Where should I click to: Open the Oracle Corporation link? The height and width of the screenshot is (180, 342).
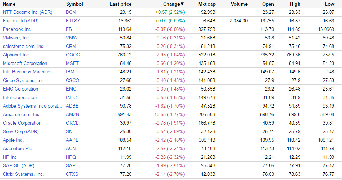click(x=22, y=123)
